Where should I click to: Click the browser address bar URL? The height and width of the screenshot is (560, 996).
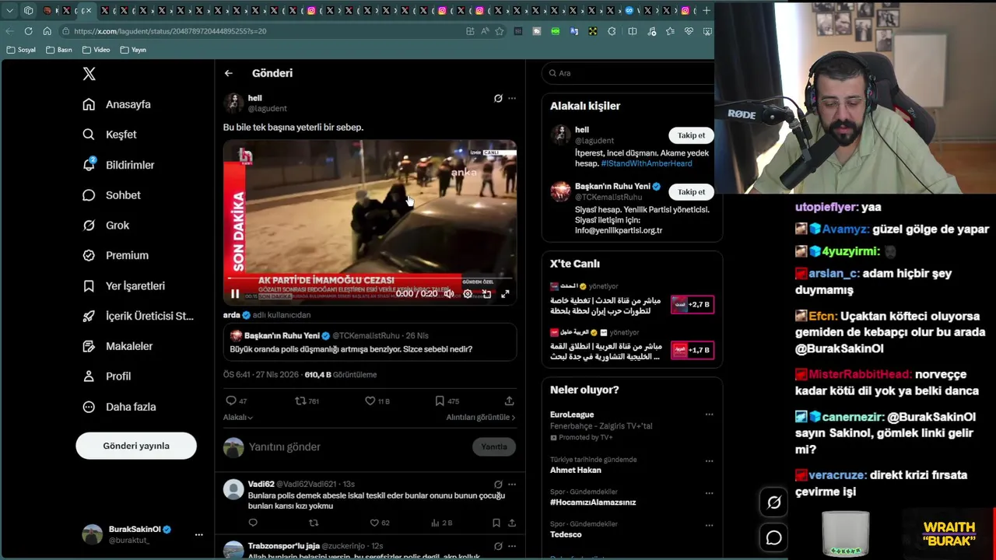coord(171,31)
